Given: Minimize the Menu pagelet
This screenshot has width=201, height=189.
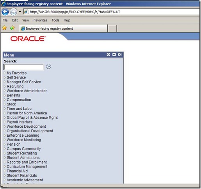Looking at the screenshot, I should tap(114, 55).
